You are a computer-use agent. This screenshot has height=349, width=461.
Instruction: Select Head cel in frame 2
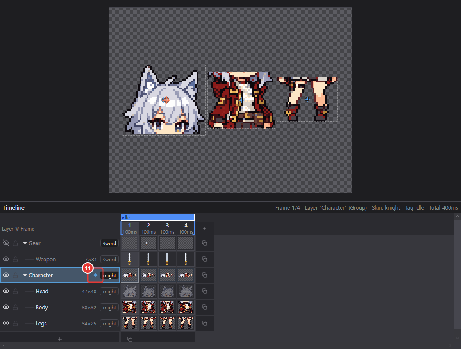click(148, 291)
